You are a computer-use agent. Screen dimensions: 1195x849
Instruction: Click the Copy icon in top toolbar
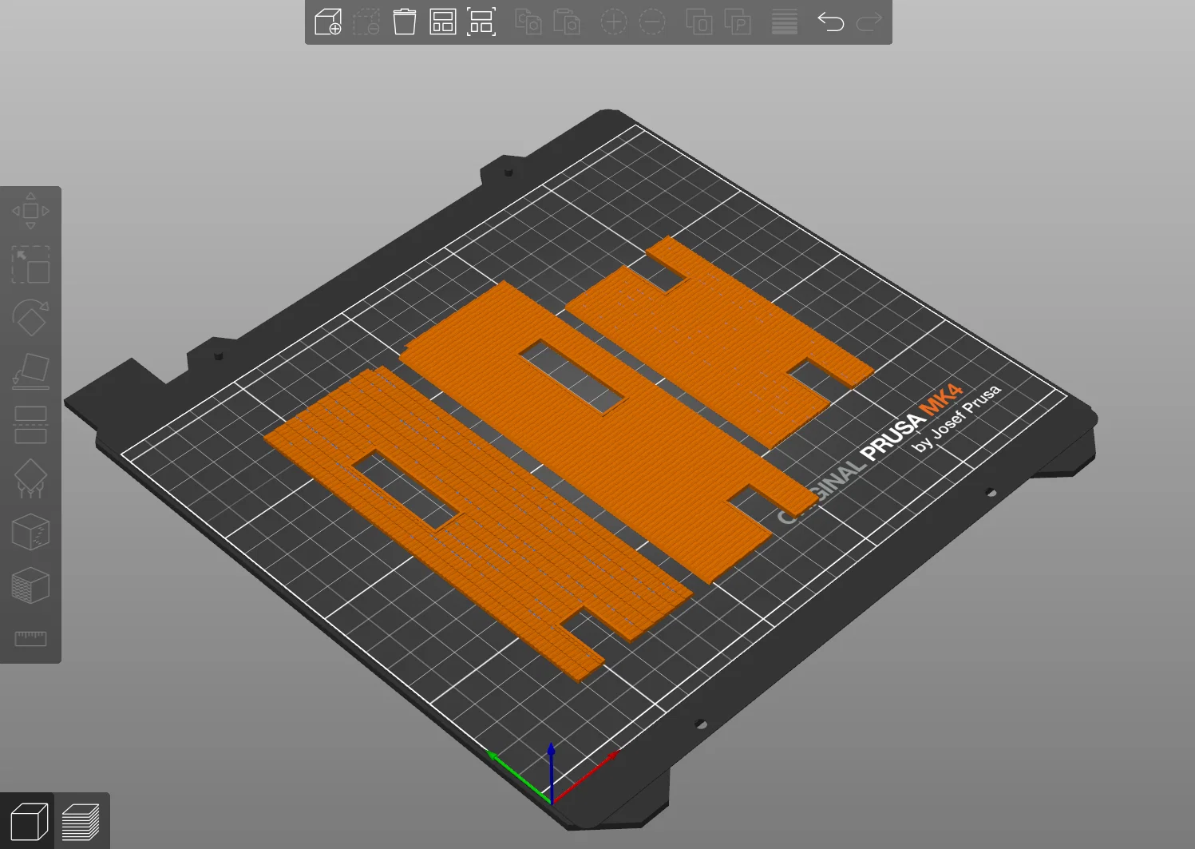pyautogui.click(x=528, y=22)
